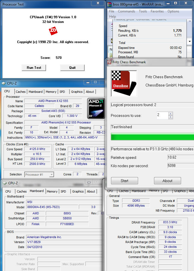
Task: Click the Bus Speed value 250.0 MHz
Action: click(37, 159)
